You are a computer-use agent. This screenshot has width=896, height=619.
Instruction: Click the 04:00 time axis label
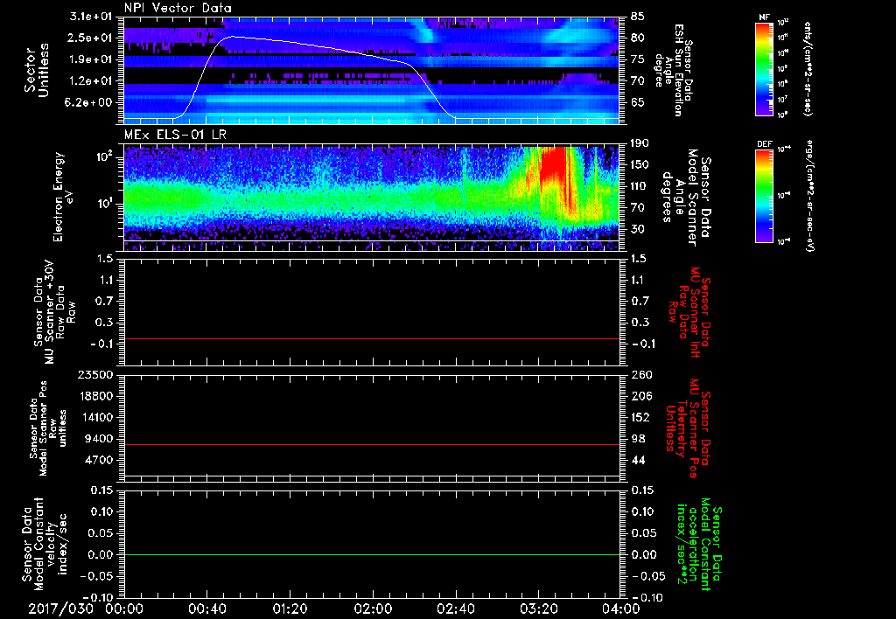621,609
